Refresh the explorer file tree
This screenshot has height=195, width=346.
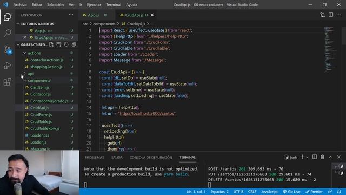click(66, 44)
